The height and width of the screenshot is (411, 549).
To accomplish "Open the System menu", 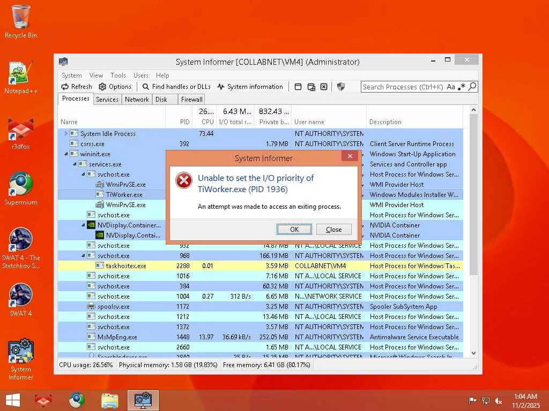I will pyautogui.click(x=71, y=75).
